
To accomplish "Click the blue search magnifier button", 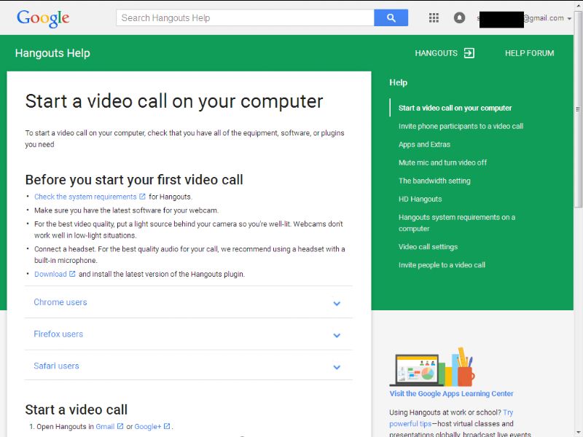I will point(391,17).
